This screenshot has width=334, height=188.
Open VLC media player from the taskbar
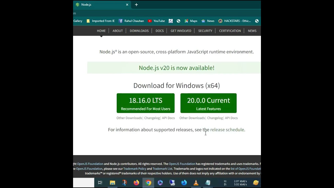pyautogui.click(x=196, y=183)
